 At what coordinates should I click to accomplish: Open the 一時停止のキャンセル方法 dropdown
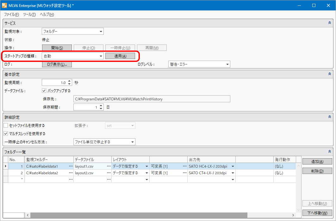(x=104, y=142)
